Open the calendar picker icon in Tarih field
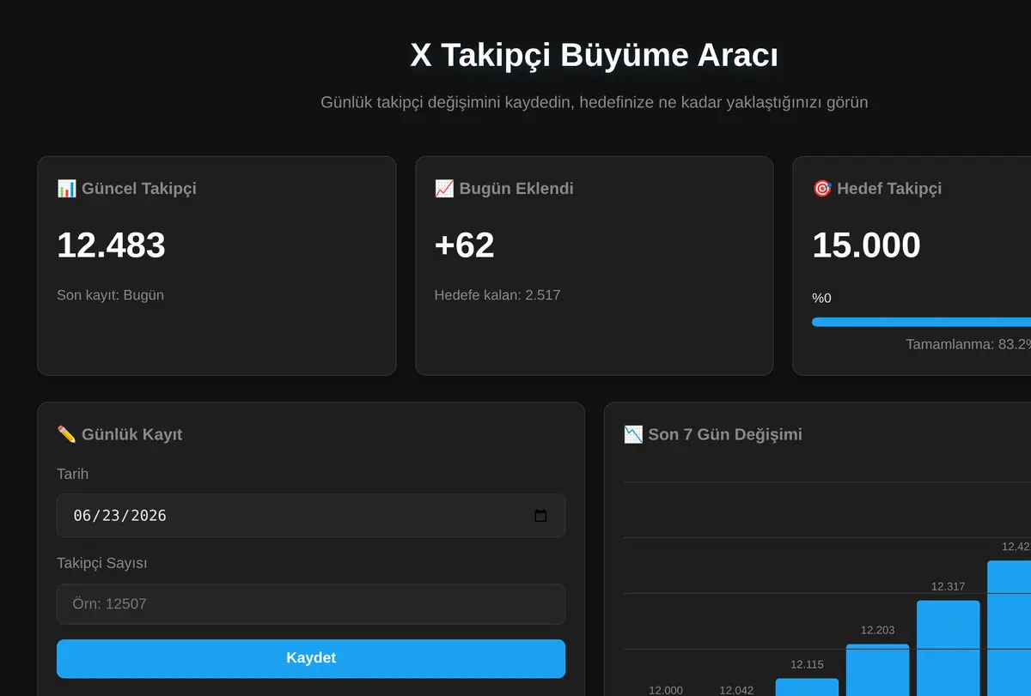The height and width of the screenshot is (696, 1031). [540, 516]
